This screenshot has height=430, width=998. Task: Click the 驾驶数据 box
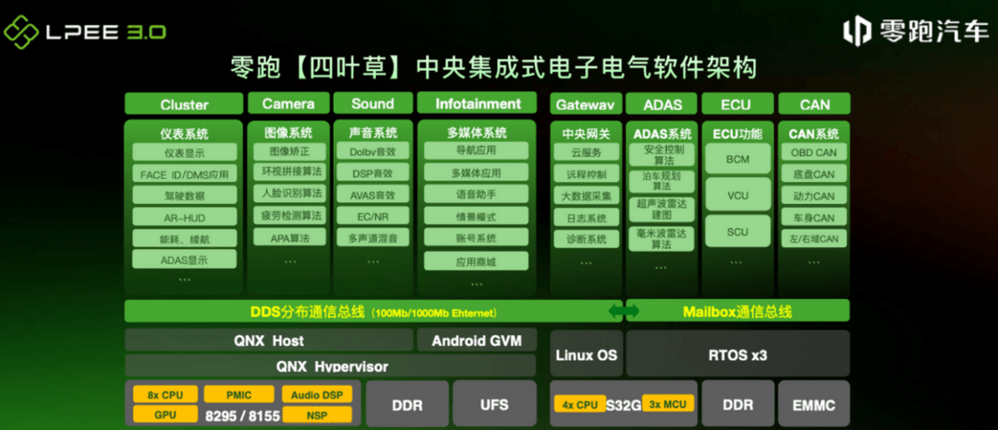(x=185, y=196)
